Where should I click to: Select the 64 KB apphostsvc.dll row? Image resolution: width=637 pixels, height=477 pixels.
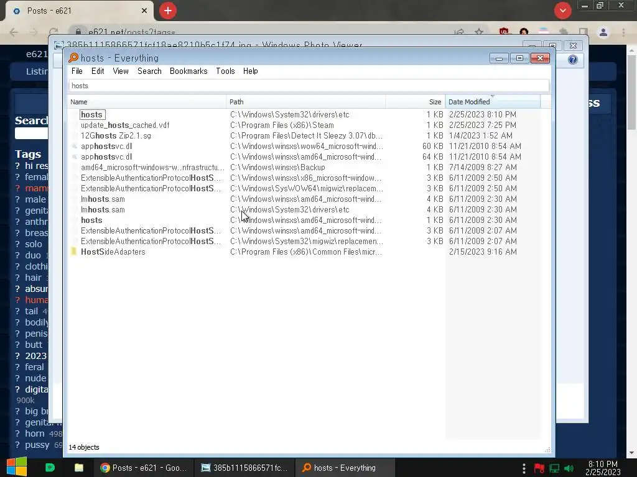tap(305, 157)
